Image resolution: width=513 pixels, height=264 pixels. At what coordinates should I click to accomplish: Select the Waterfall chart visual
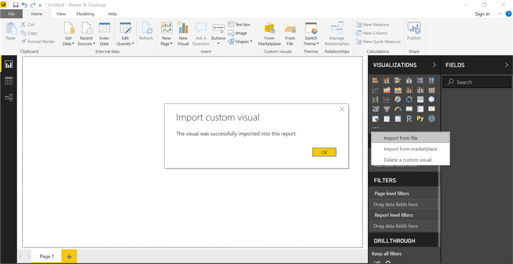(376, 100)
